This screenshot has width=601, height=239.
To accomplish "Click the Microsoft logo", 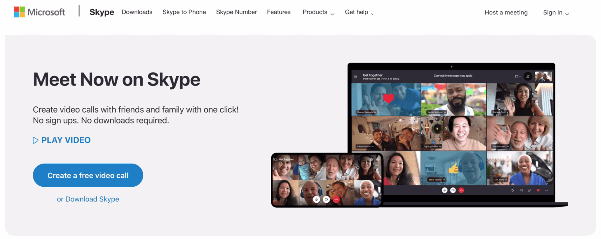I will pos(40,12).
